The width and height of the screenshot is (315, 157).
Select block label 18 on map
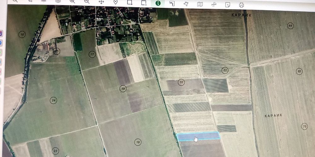tap(123, 89)
